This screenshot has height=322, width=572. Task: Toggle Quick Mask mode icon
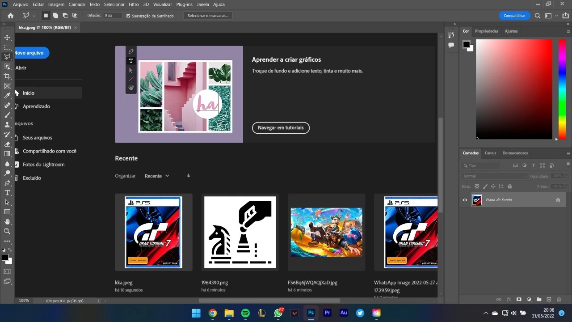[x=7, y=271]
